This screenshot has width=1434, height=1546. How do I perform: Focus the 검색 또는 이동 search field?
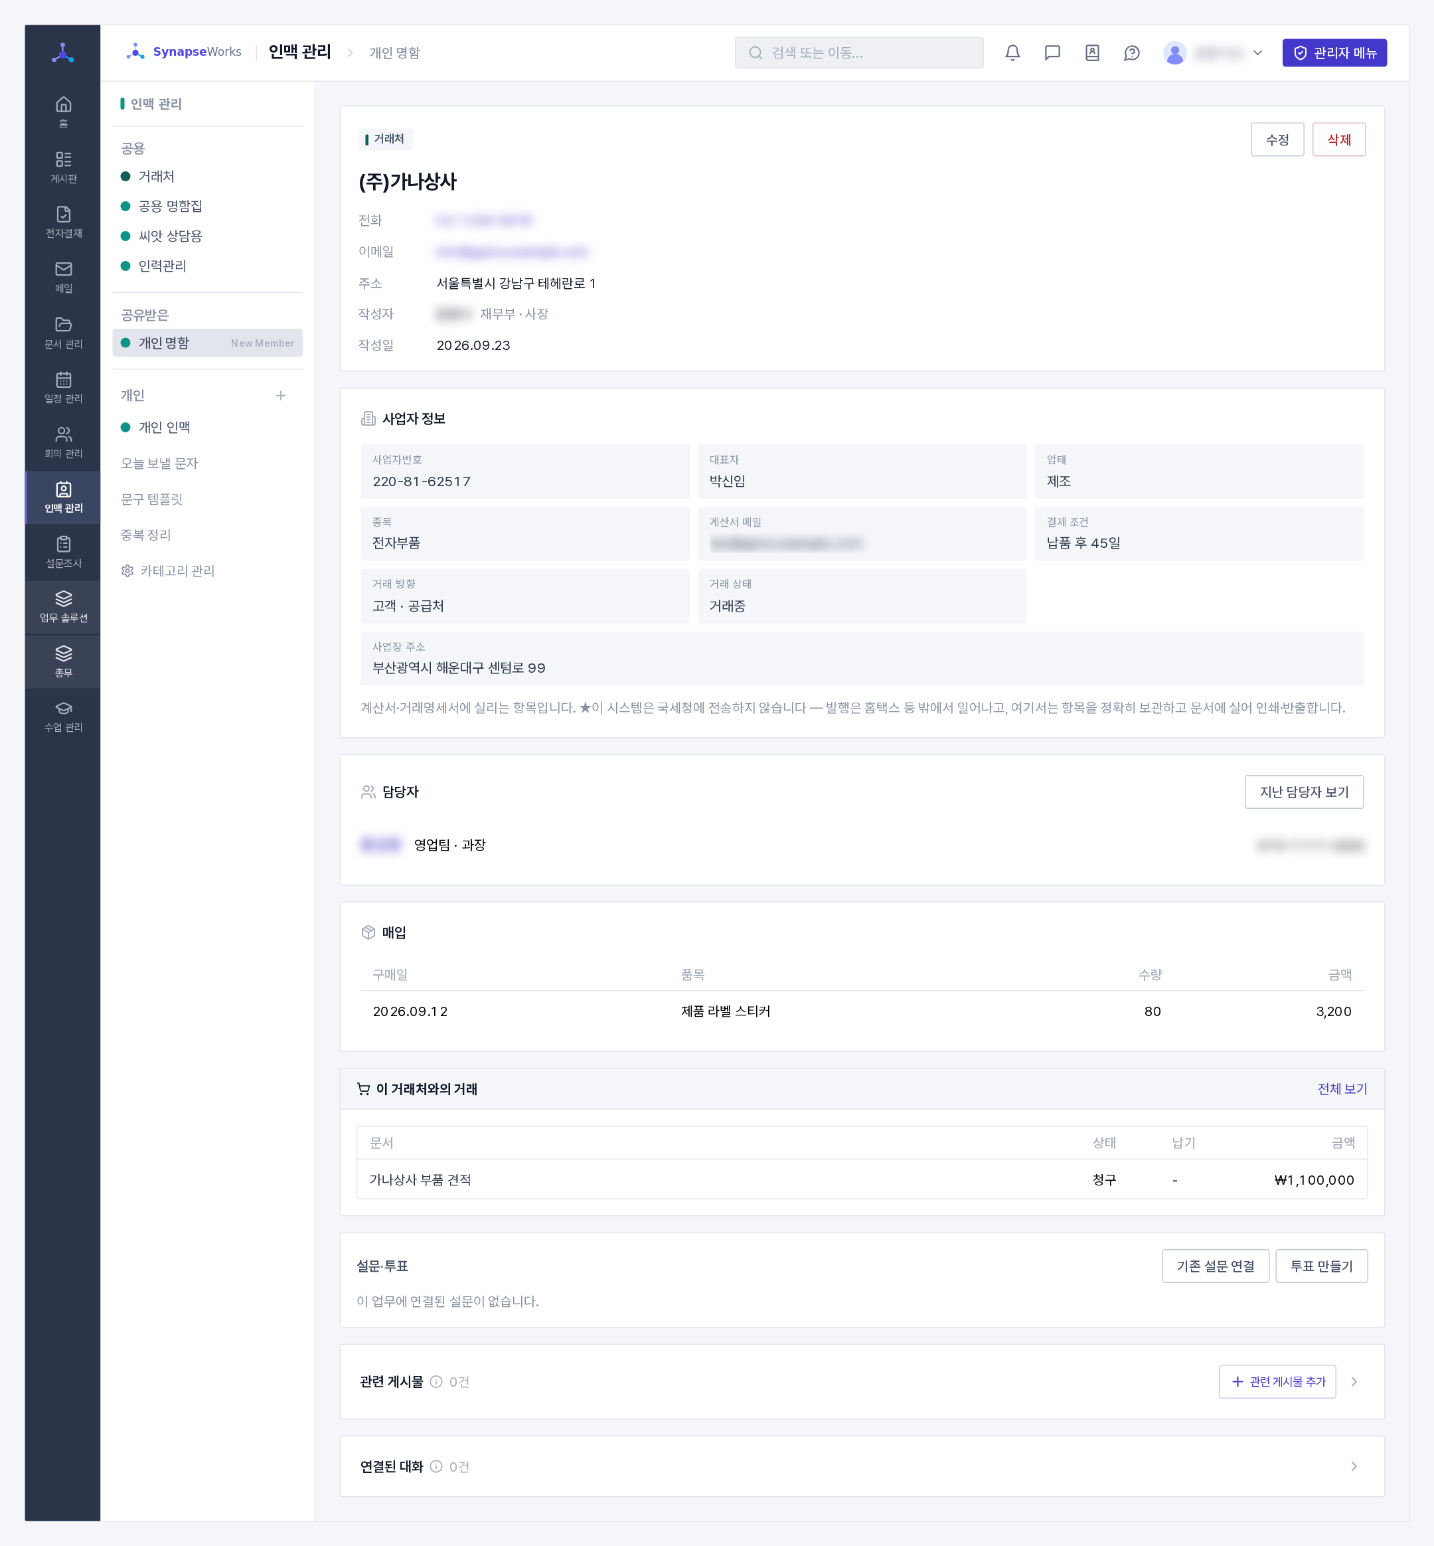[x=859, y=52]
